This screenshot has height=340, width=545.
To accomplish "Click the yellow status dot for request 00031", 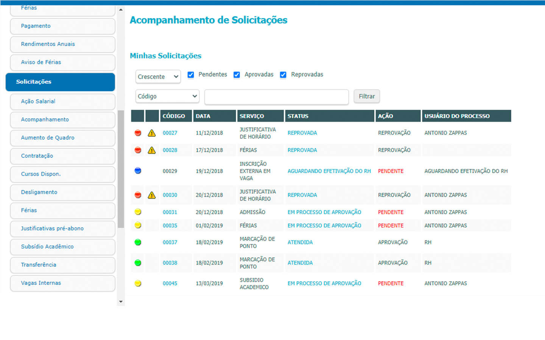I will pyautogui.click(x=138, y=212).
